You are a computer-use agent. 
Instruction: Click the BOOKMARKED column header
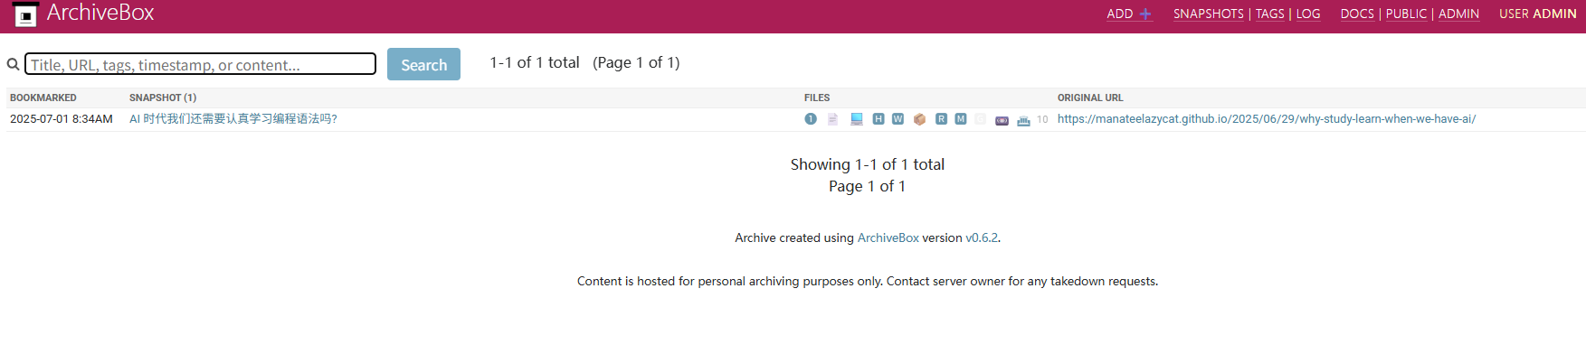(x=43, y=98)
